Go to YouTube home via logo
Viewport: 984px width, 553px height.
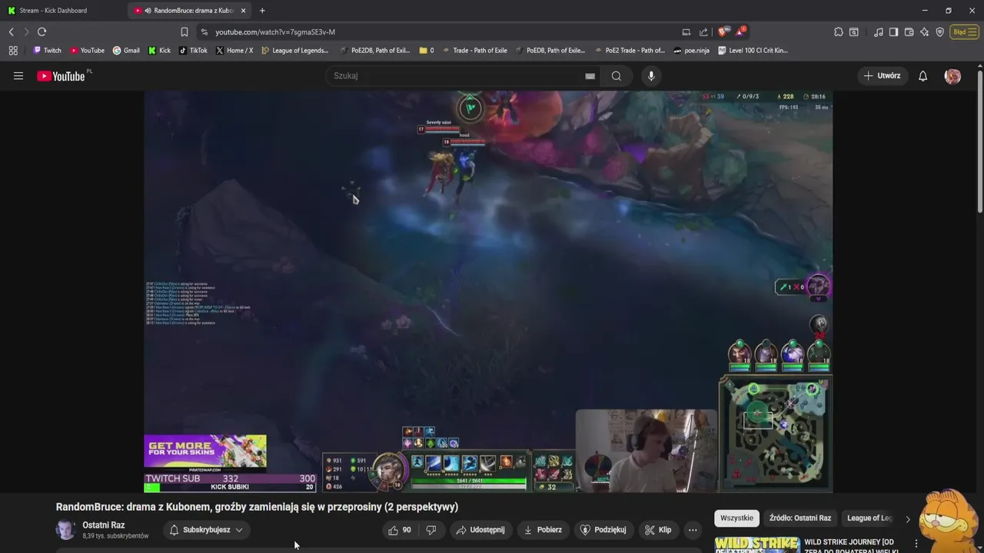(x=61, y=76)
